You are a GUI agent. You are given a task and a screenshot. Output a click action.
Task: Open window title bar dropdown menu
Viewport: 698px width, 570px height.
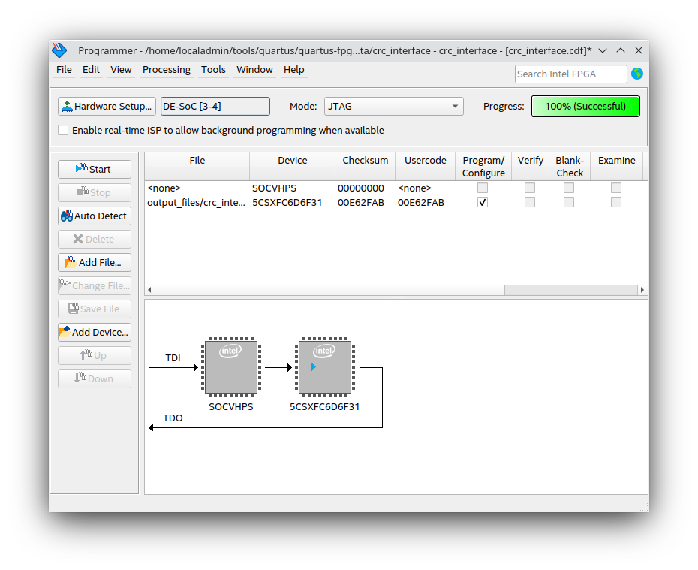603,50
